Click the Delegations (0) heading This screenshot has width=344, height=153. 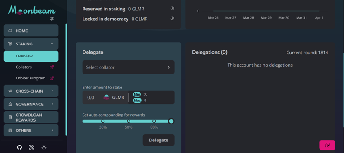click(x=210, y=53)
